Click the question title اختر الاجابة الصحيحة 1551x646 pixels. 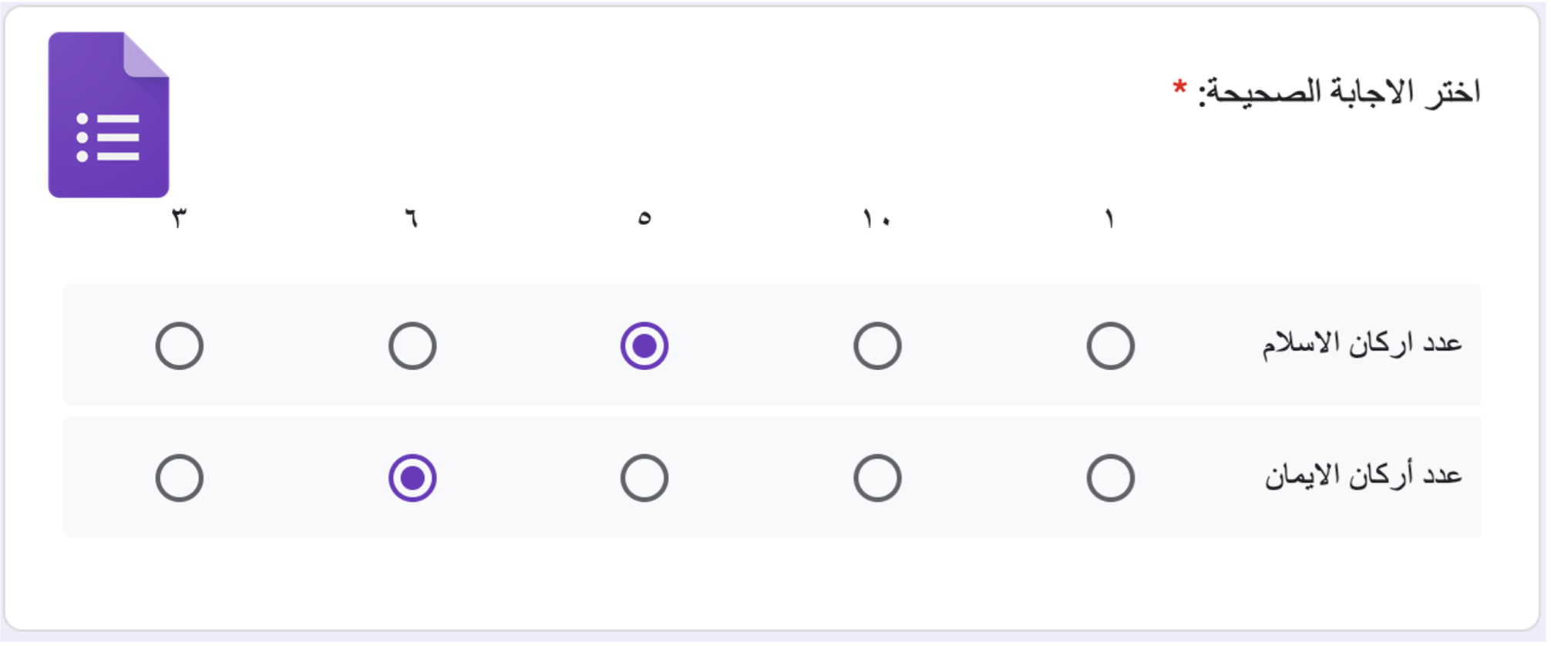tap(1339, 93)
